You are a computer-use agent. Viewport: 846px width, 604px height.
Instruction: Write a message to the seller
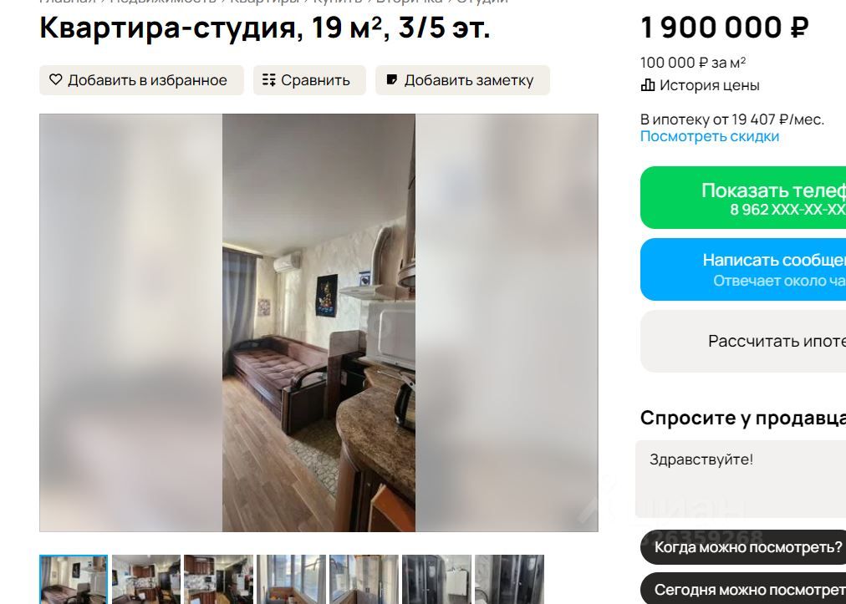(743, 269)
